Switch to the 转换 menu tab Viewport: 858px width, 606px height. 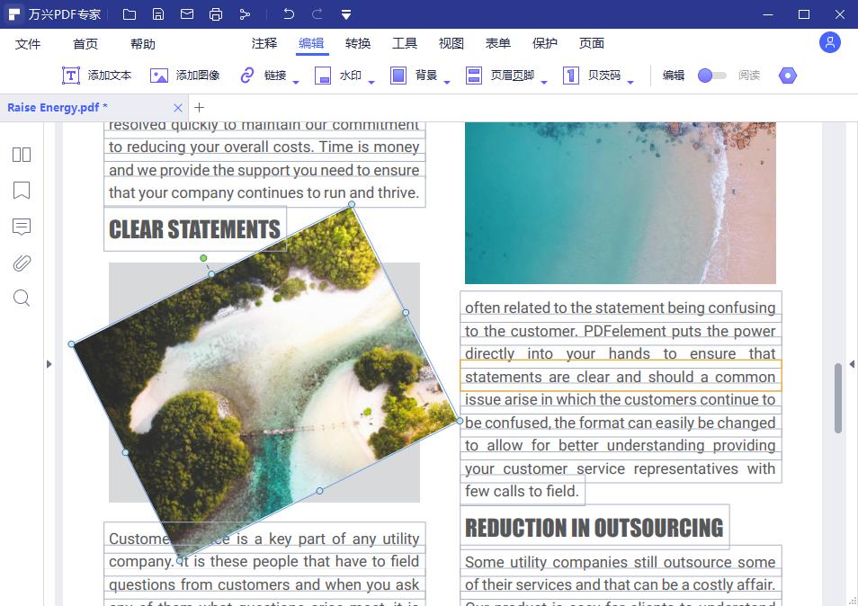(x=358, y=43)
